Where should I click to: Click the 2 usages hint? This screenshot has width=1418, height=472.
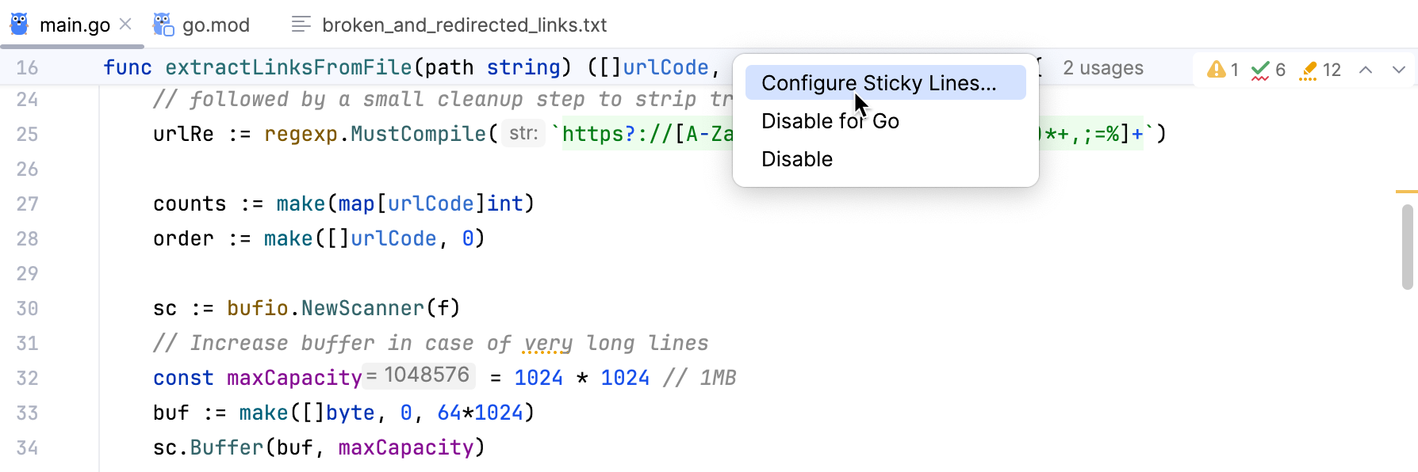(x=1102, y=67)
